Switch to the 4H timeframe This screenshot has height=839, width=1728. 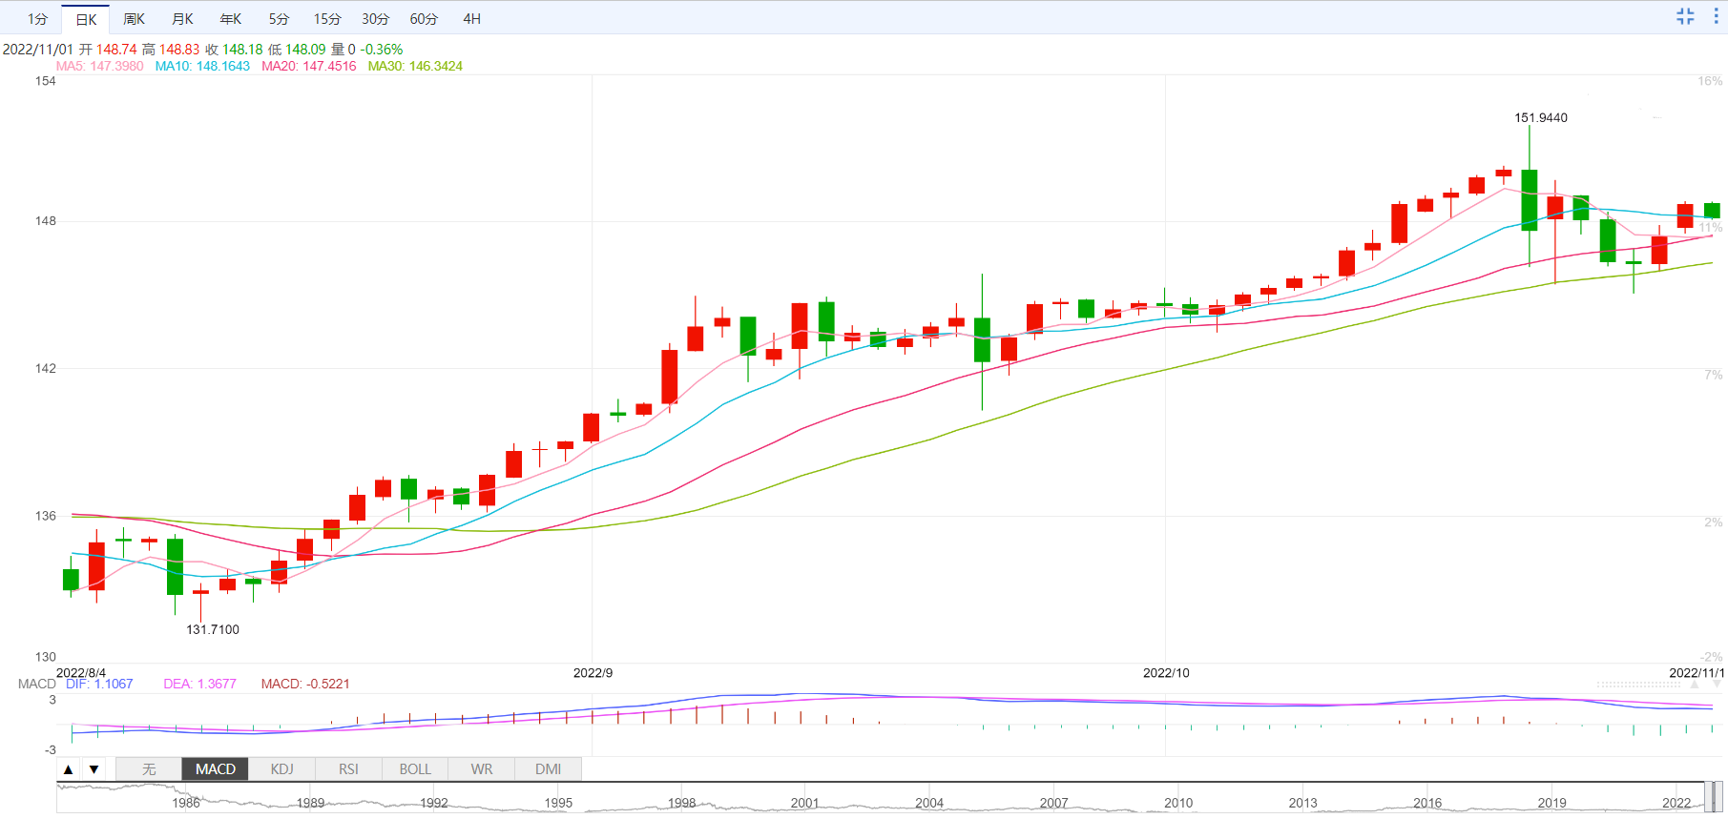pyautogui.click(x=471, y=19)
